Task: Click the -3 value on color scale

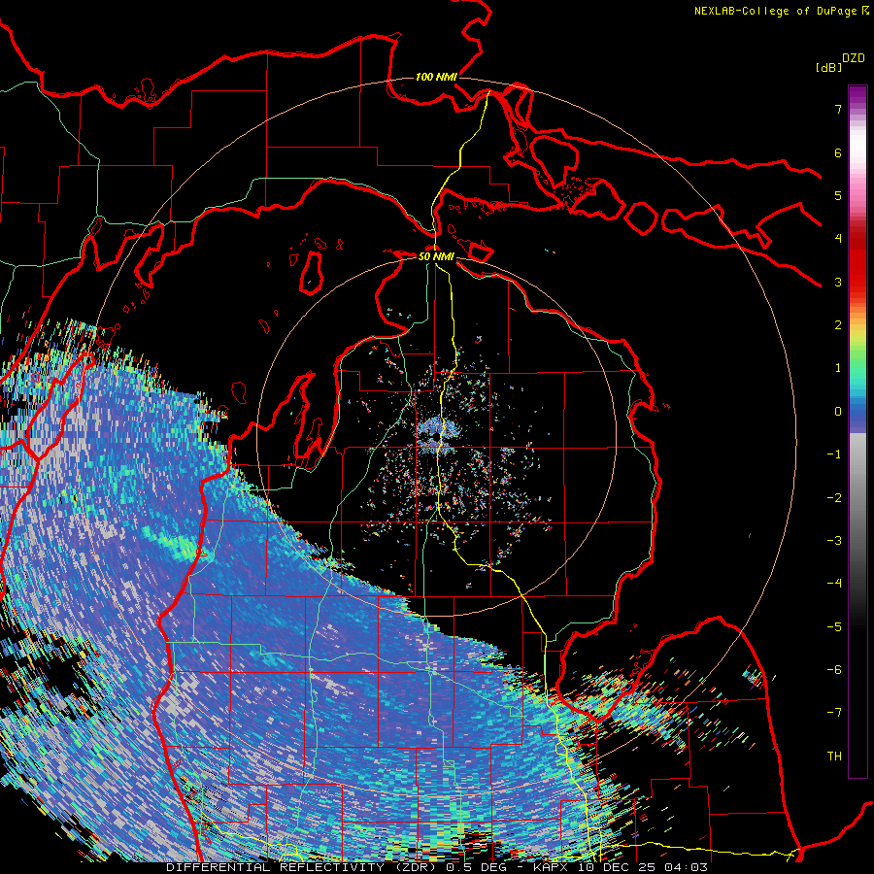Action: pyautogui.click(x=834, y=541)
